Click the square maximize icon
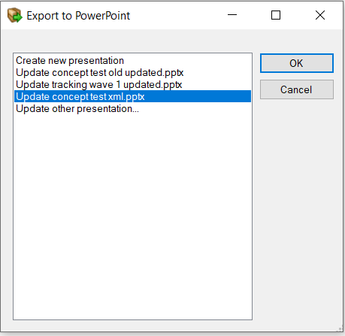The image size is (345, 336). (x=276, y=15)
